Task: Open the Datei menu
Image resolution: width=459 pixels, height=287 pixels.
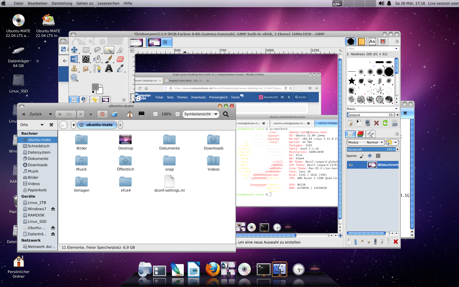Action: coord(19,3)
